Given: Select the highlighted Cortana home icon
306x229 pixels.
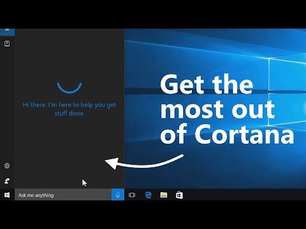Looking at the screenshot, I should 7,32.
